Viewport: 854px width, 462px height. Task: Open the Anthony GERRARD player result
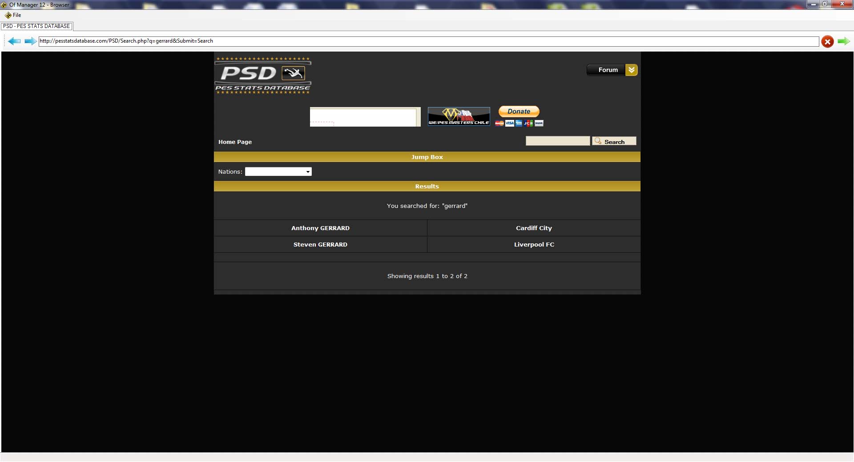click(320, 228)
